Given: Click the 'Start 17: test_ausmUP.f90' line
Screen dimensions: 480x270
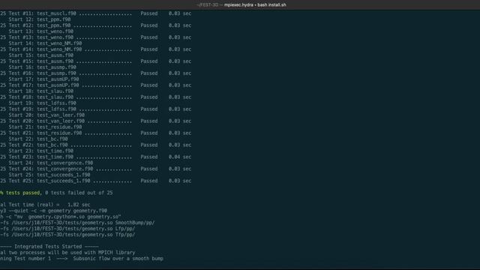Looking at the screenshot, I should 43,79.
